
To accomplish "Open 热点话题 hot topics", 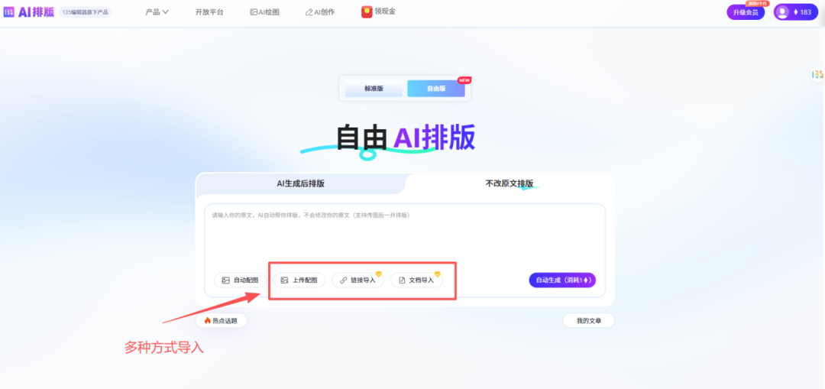I will 221,320.
